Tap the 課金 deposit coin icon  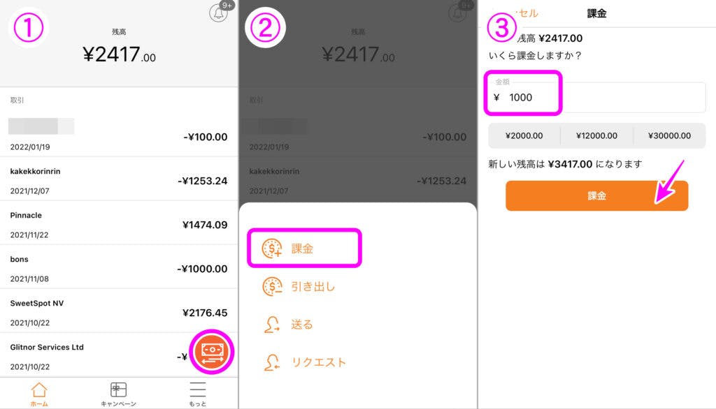pyautogui.click(x=272, y=248)
